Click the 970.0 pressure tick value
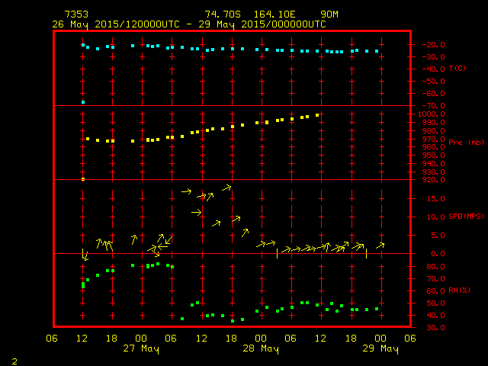Viewport: 488px width, 366px height. click(x=434, y=139)
